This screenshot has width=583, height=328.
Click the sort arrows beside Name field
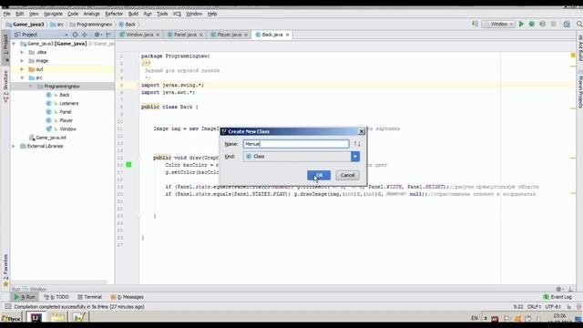coord(357,144)
